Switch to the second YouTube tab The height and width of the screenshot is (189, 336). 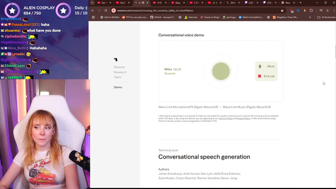pos(123,3)
